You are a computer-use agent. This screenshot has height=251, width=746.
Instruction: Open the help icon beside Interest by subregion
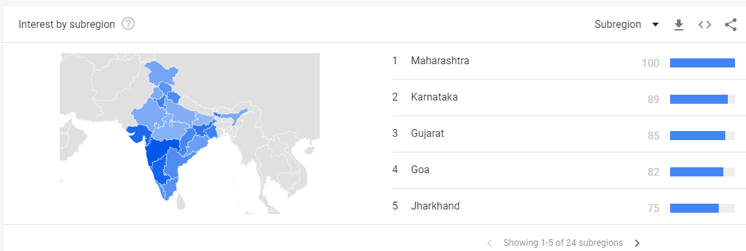(128, 24)
